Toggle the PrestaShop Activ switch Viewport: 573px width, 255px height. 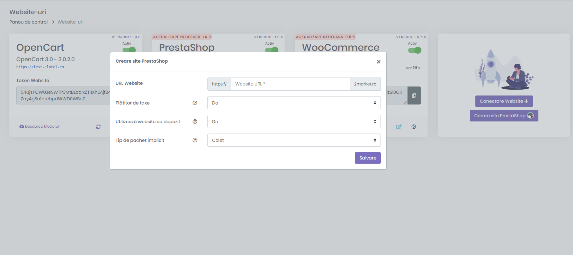[x=272, y=50]
